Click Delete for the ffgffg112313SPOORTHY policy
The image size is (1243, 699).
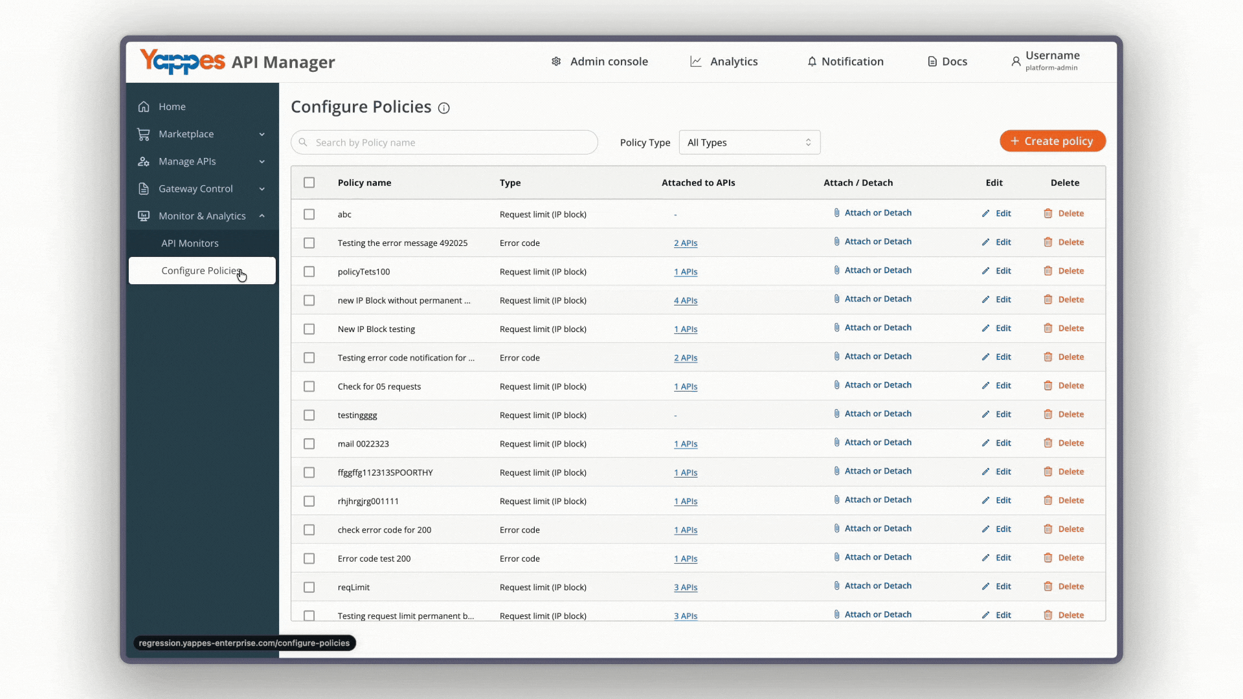coord(1064,472)
